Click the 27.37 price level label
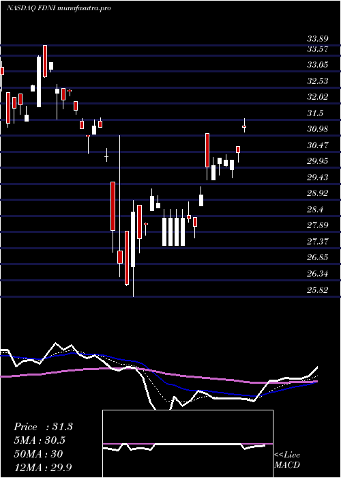 318,242
